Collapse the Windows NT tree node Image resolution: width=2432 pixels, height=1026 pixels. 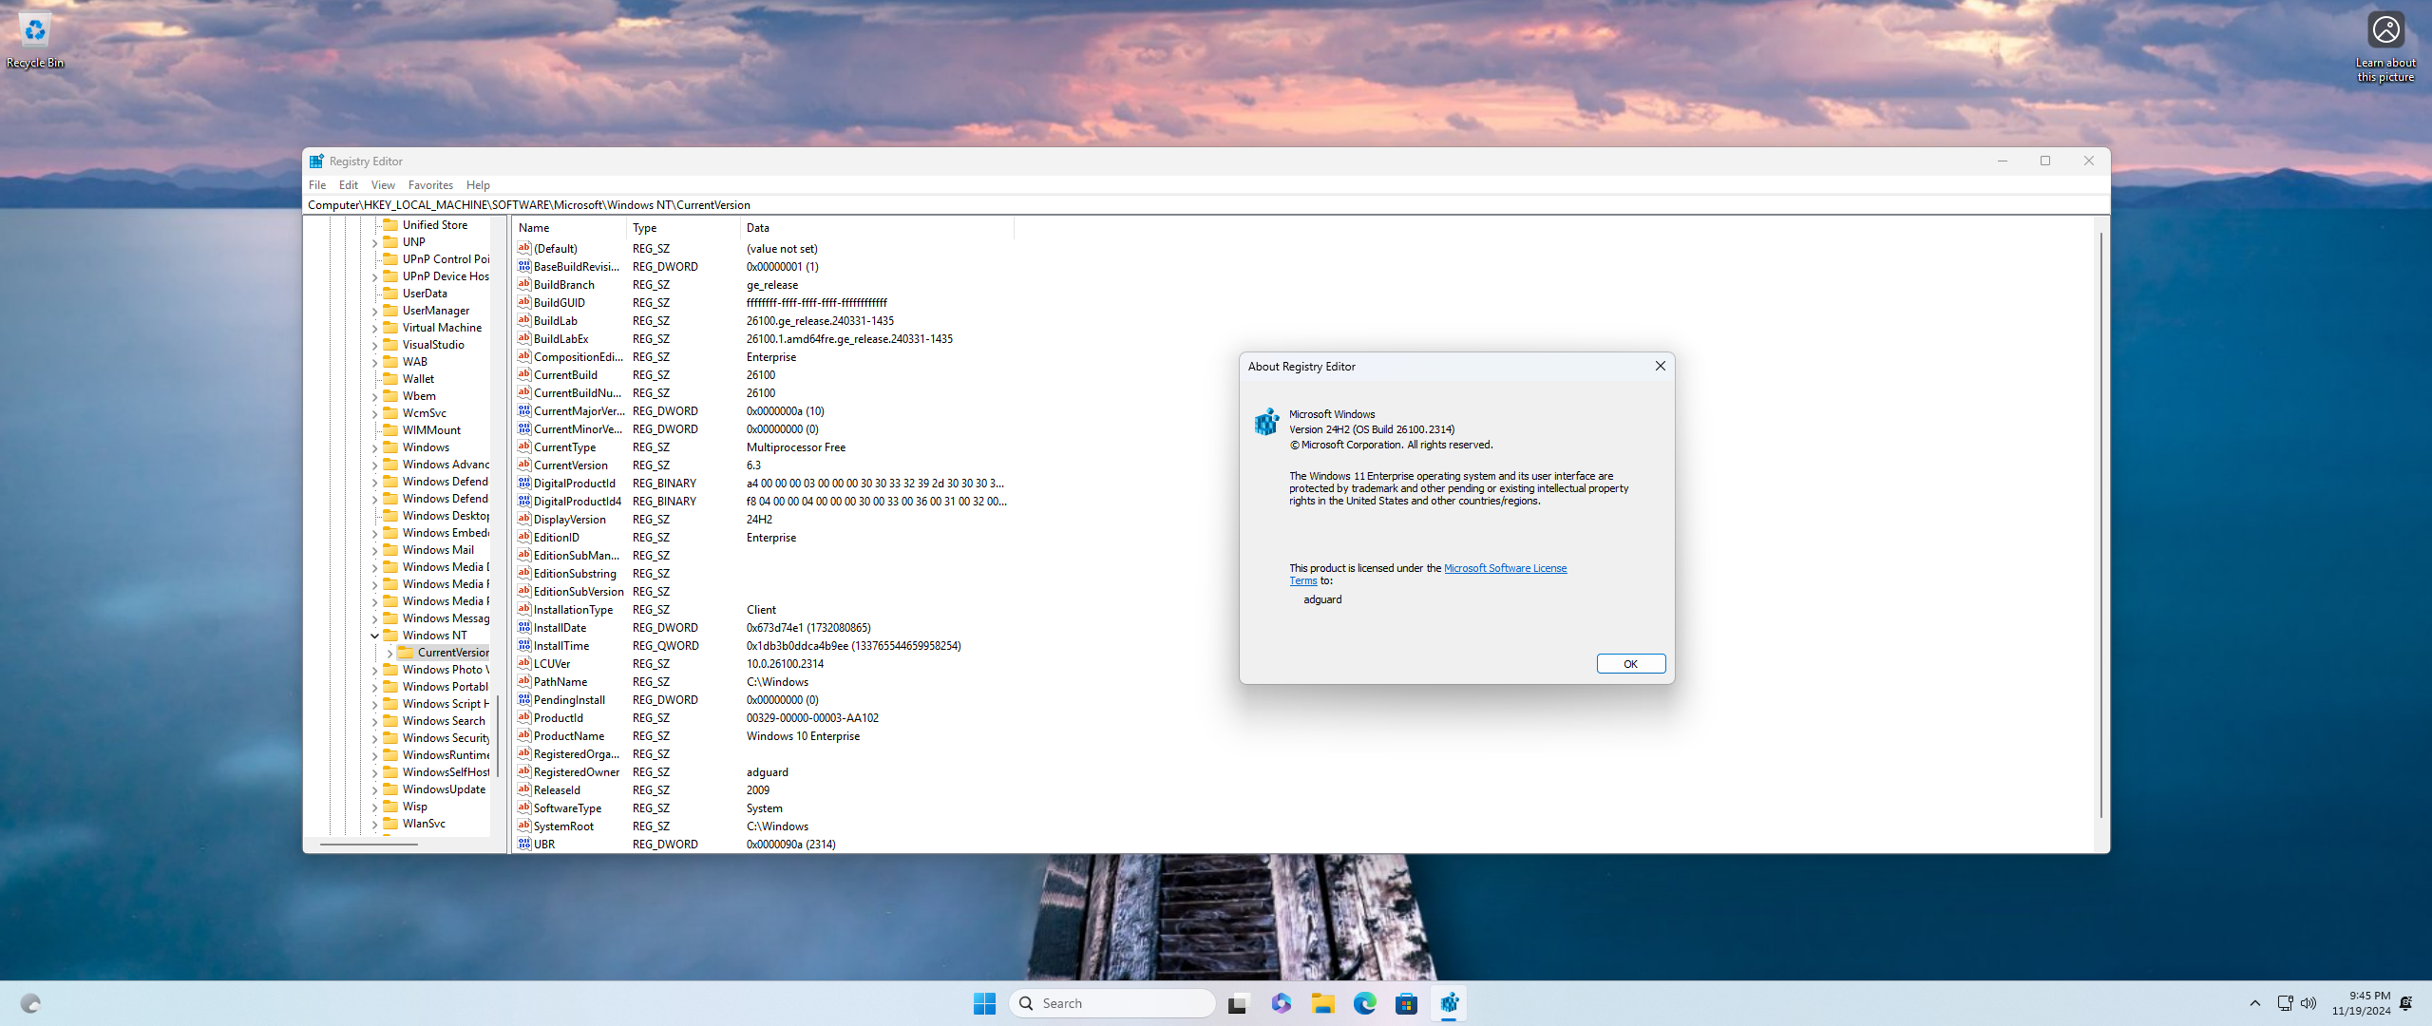pyautogui.click(x=374, y=636)
